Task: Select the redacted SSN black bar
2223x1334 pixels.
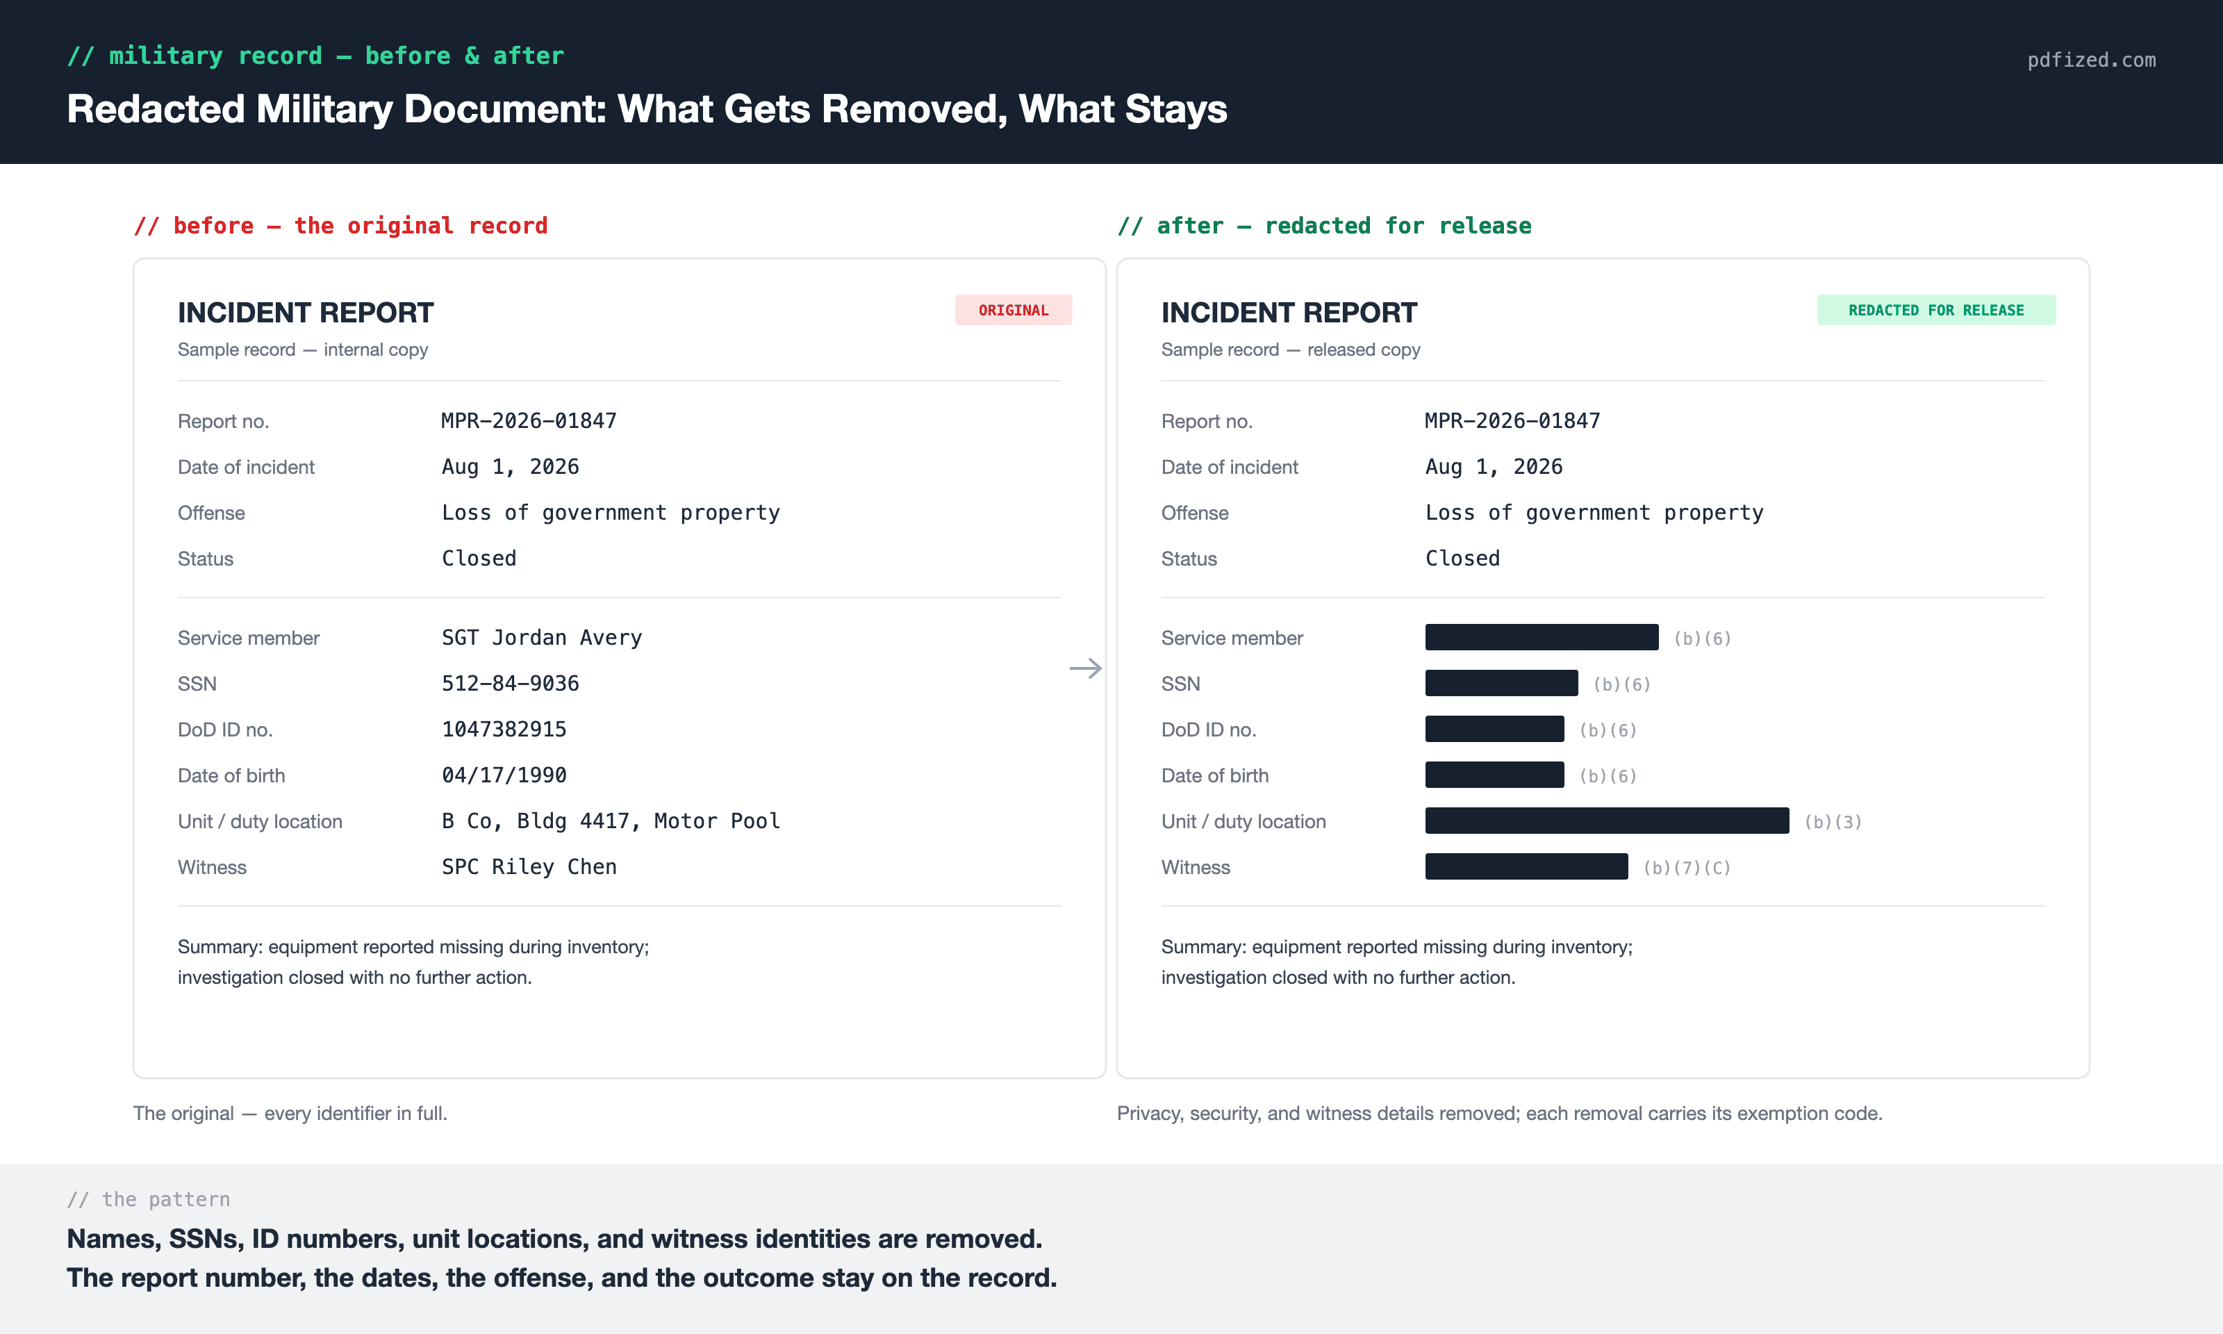Action: coord(1501,683)
